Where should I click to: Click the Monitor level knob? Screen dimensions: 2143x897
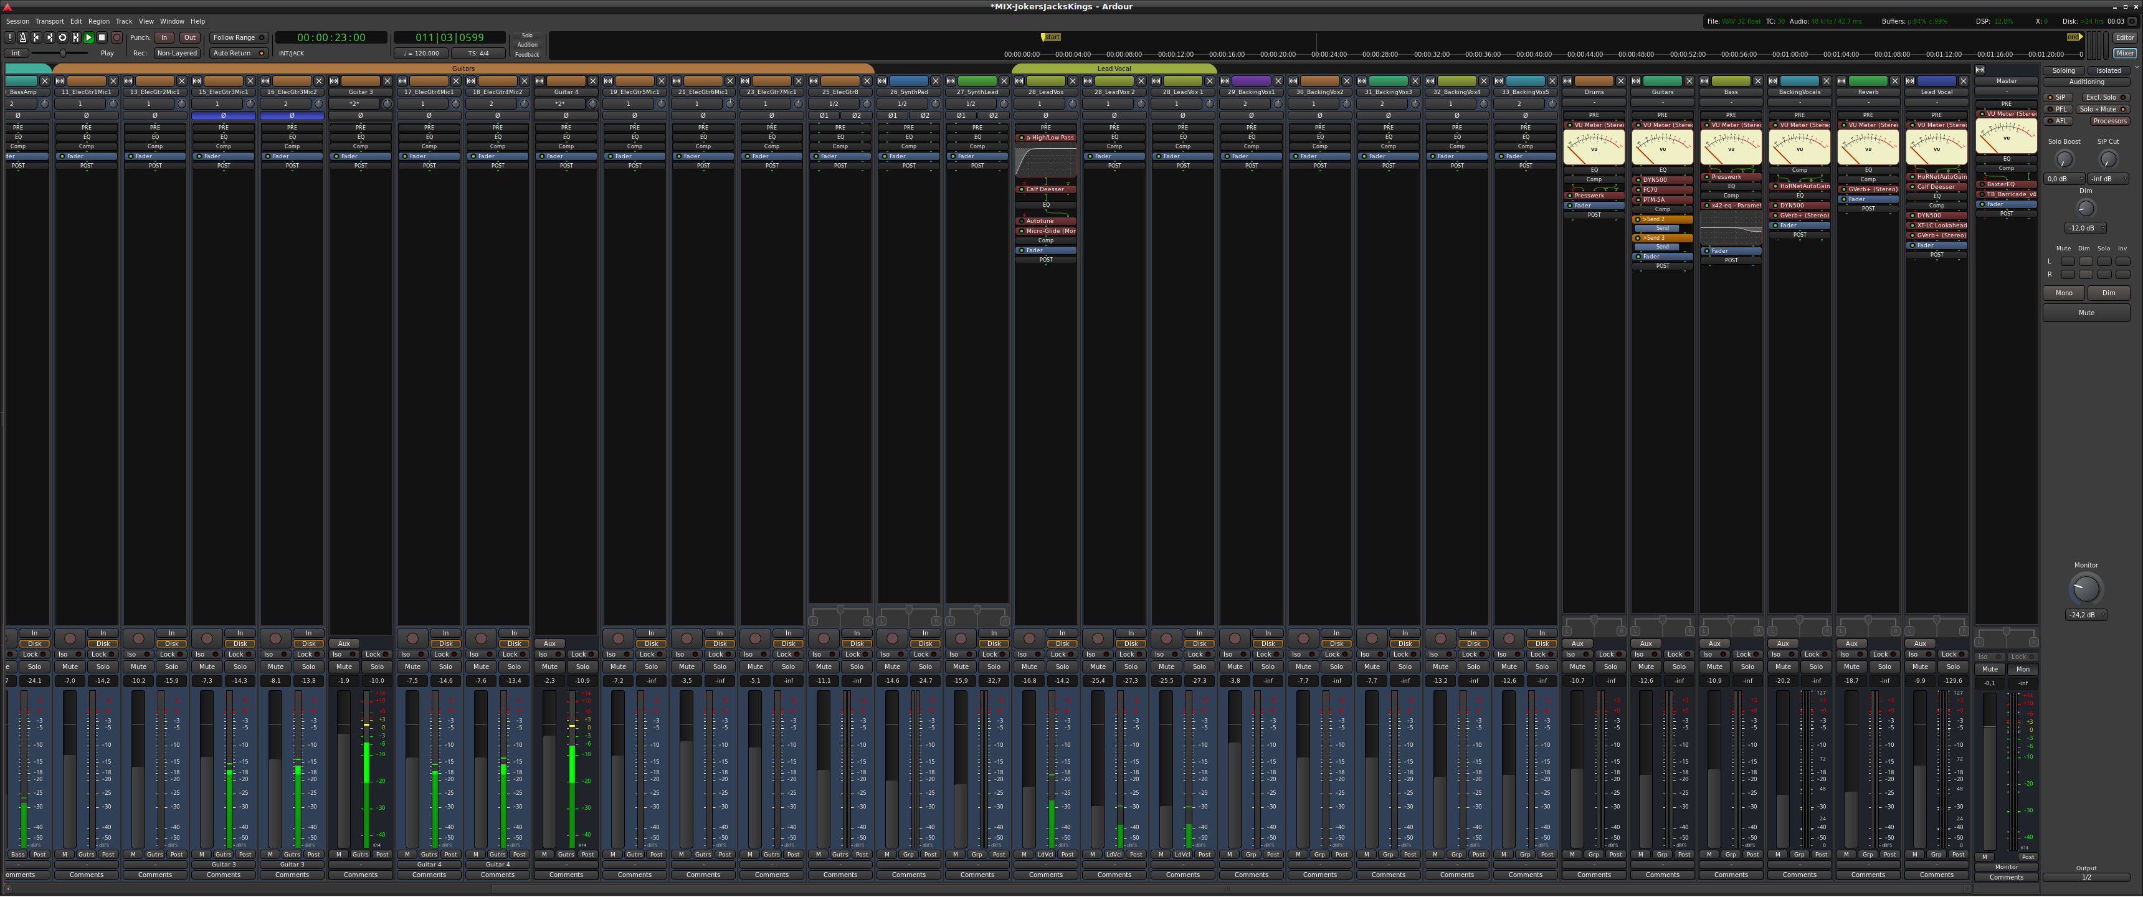pyautogui.click(x=2085, y=589)
